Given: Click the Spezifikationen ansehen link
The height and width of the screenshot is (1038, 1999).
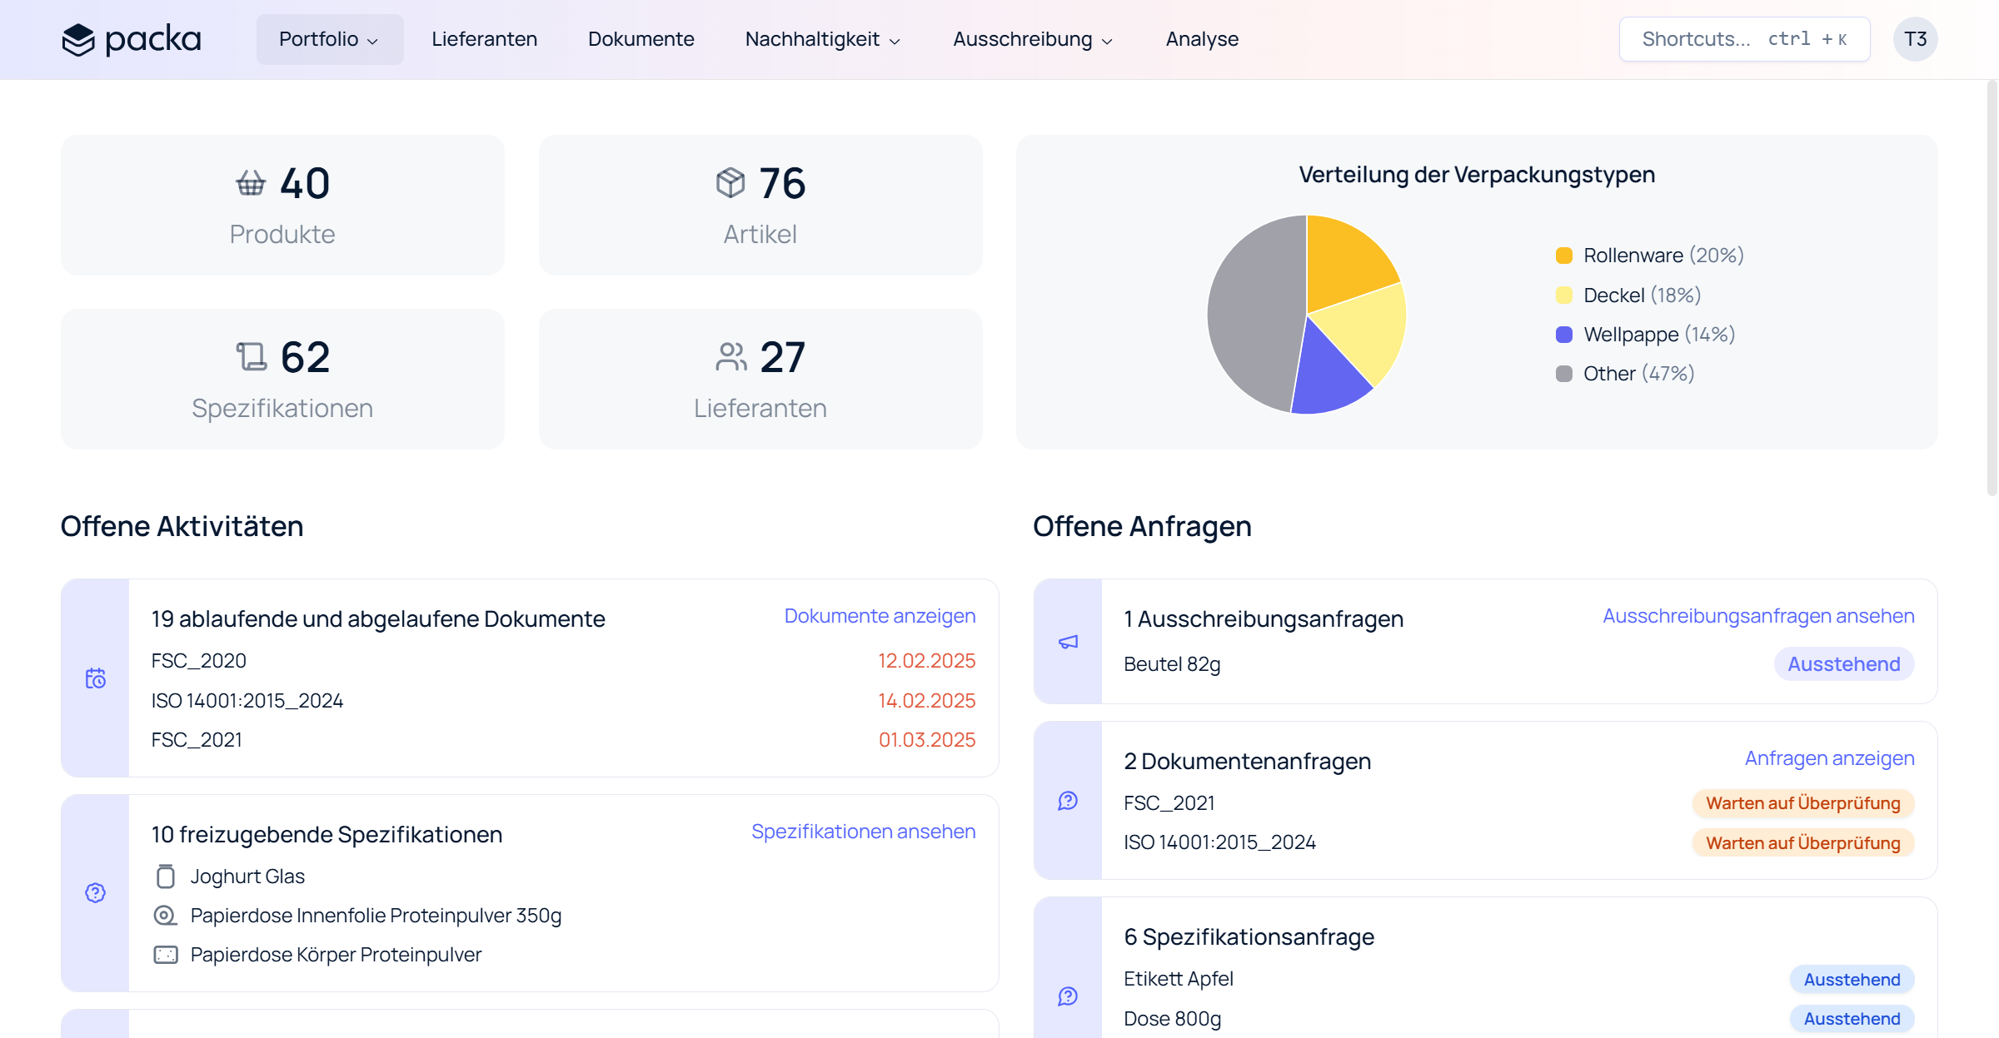Looking at the screenshot, I should (x=863, y=832).
